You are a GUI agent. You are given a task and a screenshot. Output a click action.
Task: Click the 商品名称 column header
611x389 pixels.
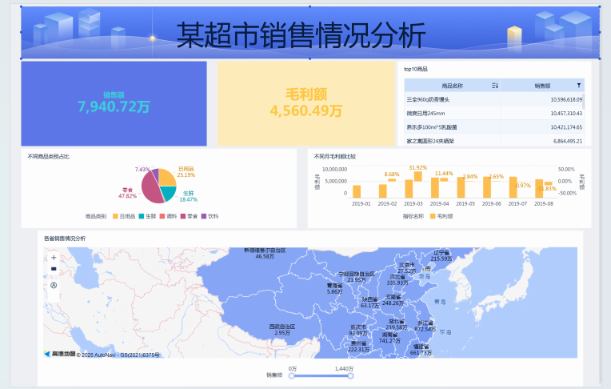click(x=452, y=85)
